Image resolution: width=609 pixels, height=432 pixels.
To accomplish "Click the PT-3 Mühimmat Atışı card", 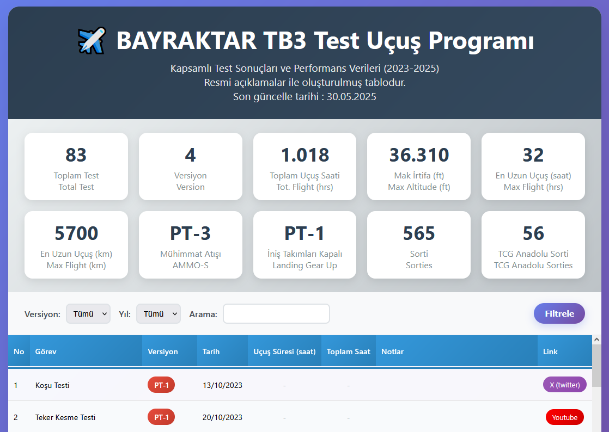I will pyautogui.click(x=190, y=245).
